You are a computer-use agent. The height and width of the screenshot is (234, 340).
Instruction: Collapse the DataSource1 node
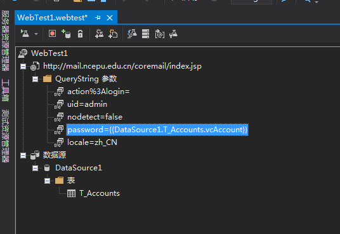(x=35, y=168)
